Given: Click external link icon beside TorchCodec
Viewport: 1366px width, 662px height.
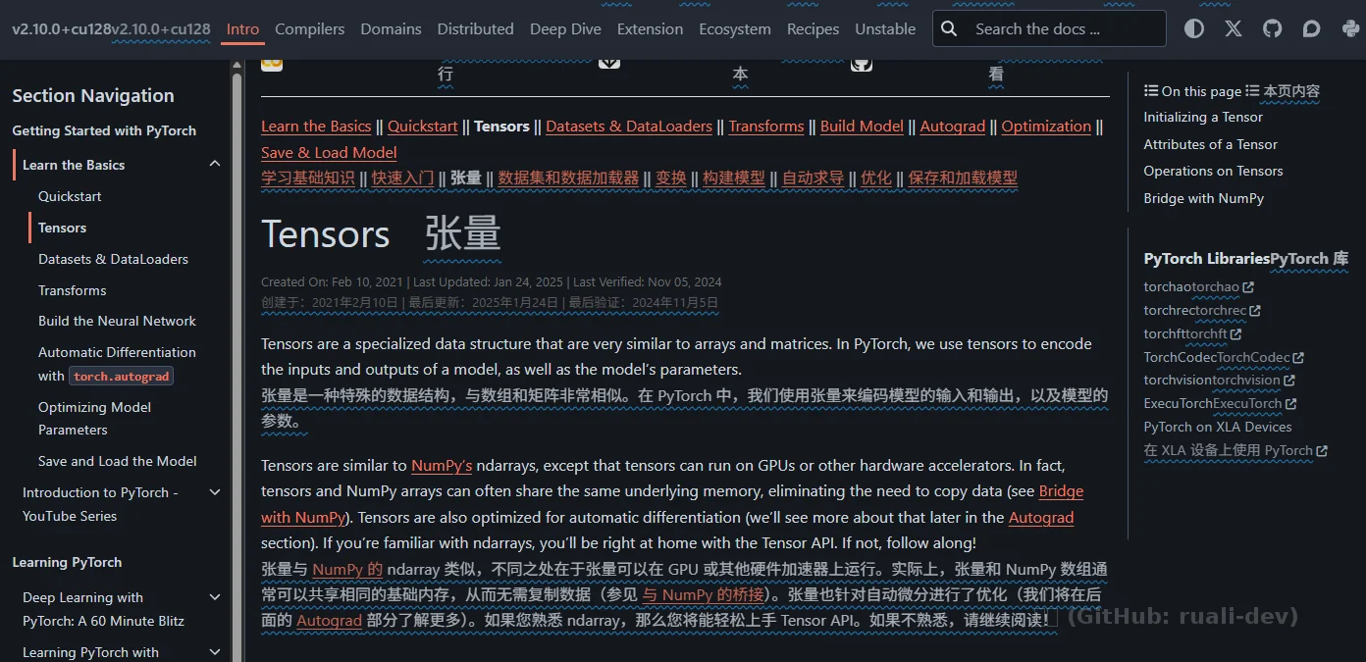Looking at the screenshot, I should (x=1298, y=358).
